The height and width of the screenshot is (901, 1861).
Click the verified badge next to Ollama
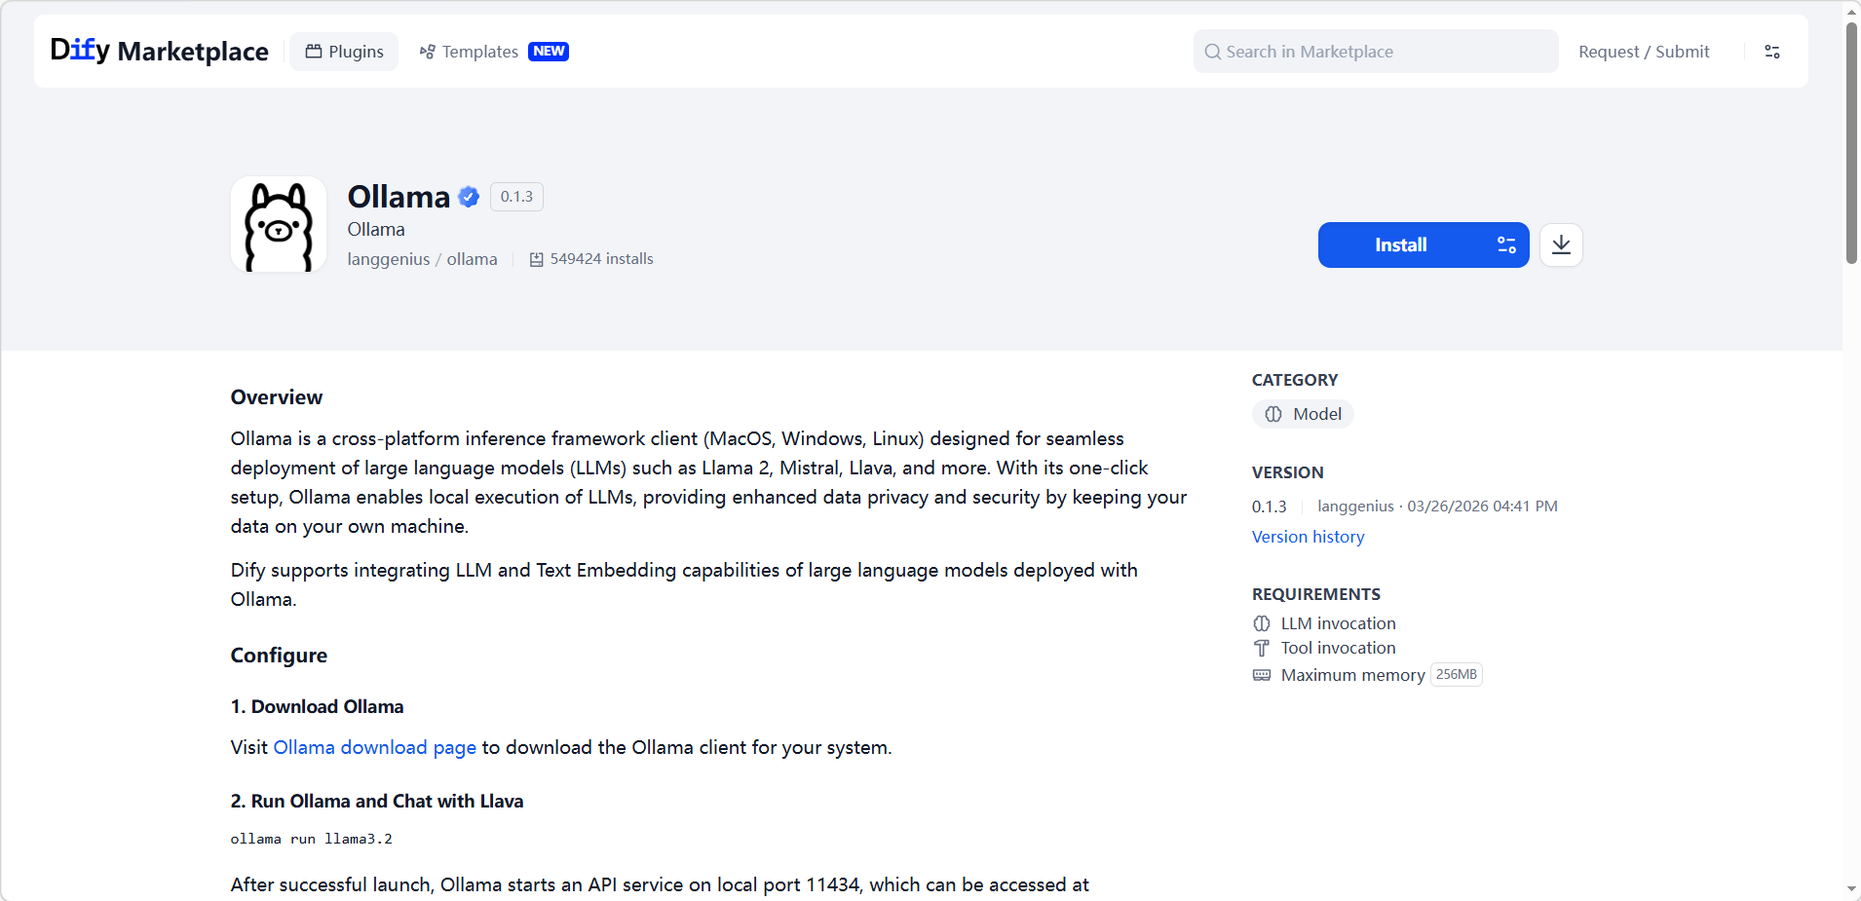[469, 197]
